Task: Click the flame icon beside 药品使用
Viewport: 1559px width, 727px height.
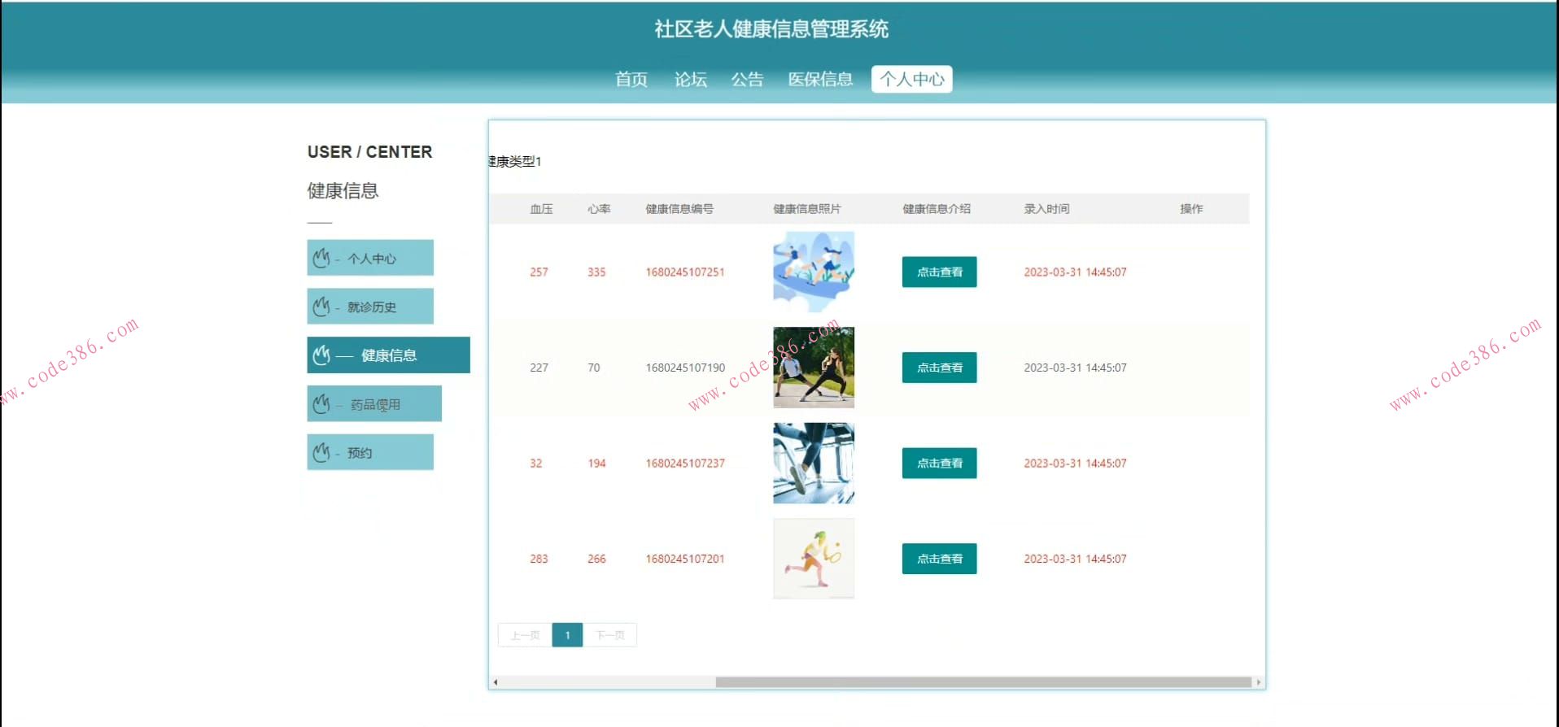Action: point(321,403)
